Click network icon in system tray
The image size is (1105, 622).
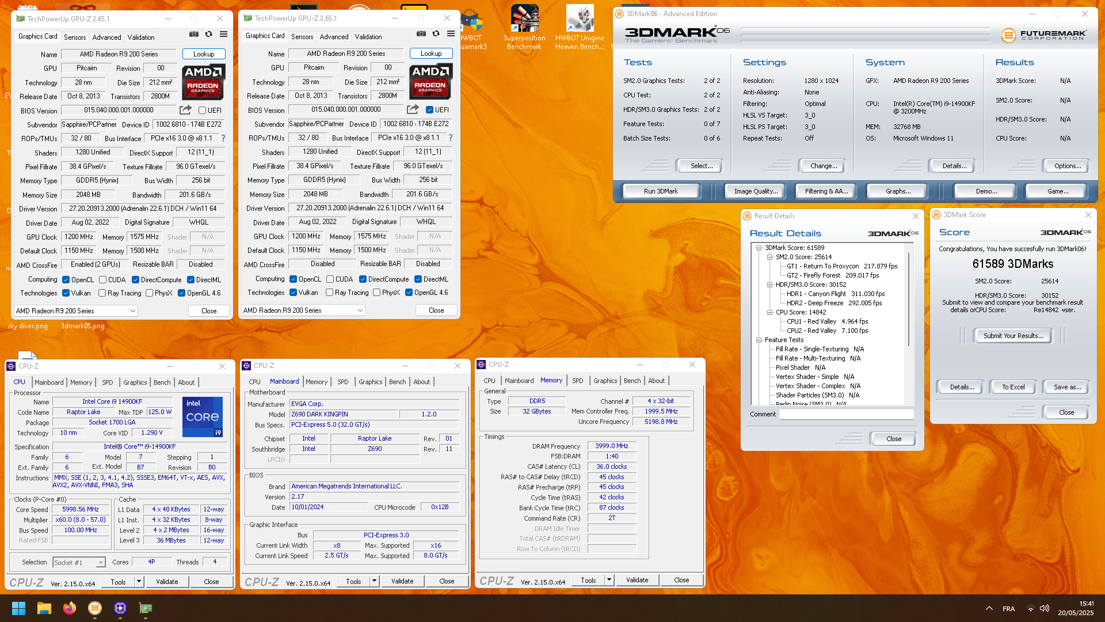tap(1031, 608)
